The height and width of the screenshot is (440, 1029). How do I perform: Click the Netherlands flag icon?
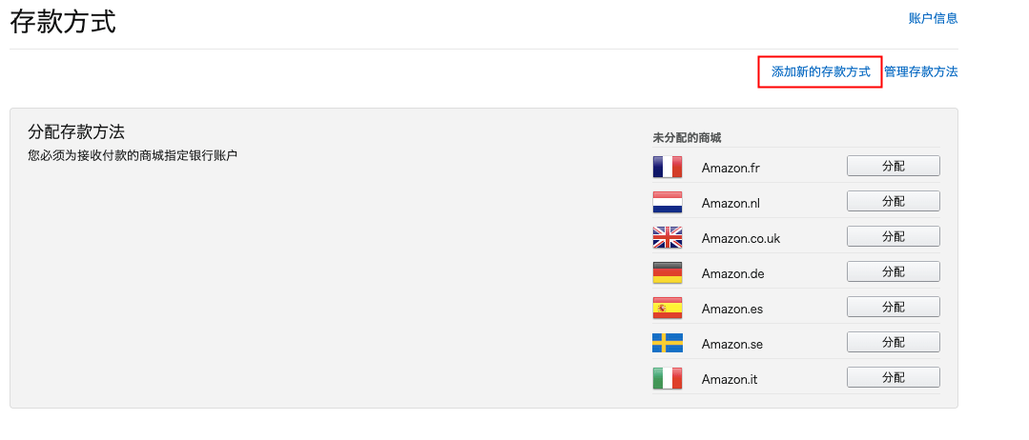668,203
